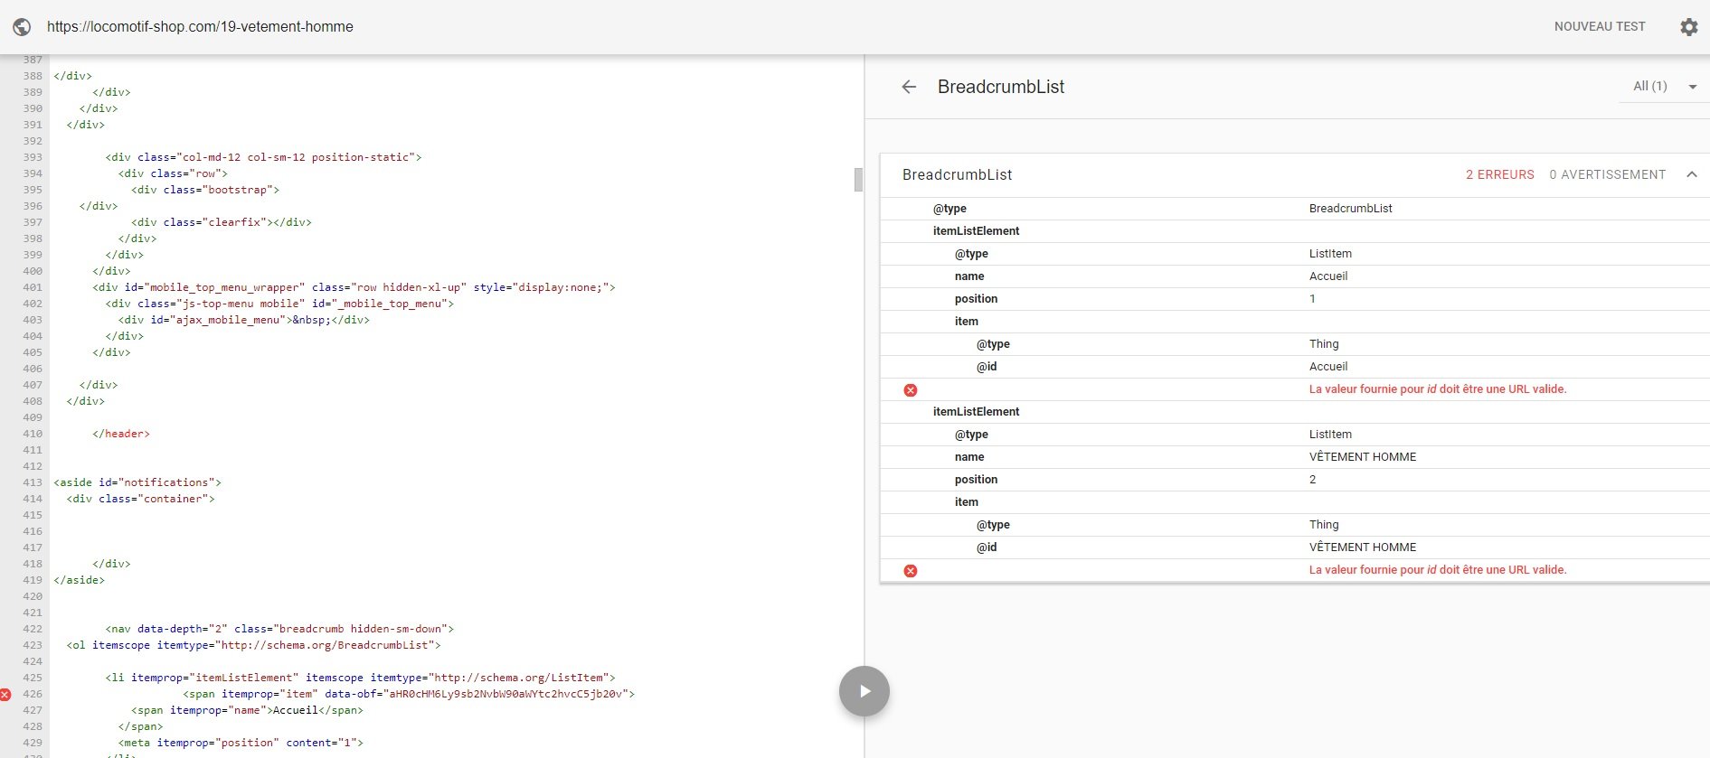
Task: Run the test with the play button
Action: tap(864, 691)
